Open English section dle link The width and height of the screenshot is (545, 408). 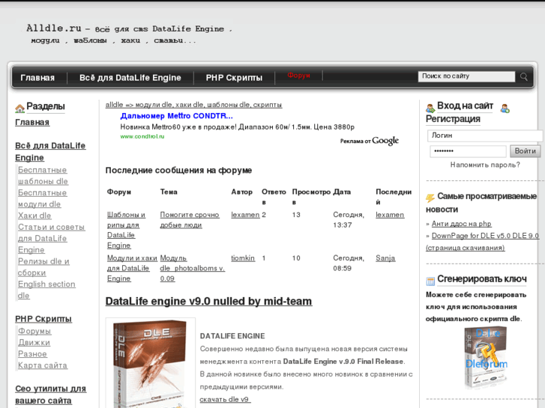pos(46,290)
